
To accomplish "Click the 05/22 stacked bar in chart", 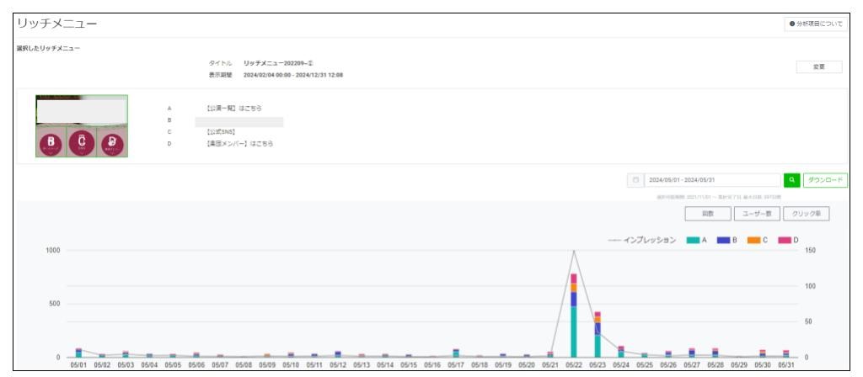I will (573, 316).
